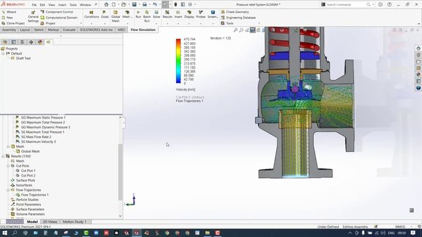Click the velocity color legend bar
Screen dimensions: 422x237
[x=179, y=61]
